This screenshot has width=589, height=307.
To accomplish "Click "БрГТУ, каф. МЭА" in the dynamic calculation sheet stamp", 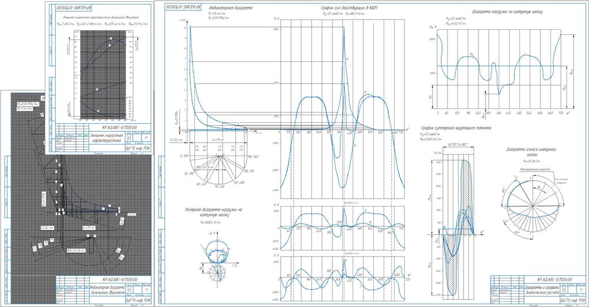I will [573, 301].
